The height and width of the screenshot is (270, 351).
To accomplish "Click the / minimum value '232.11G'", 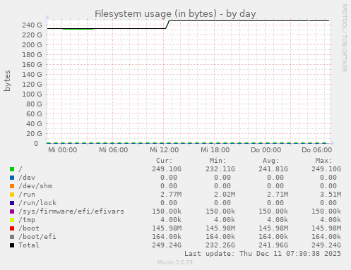I will click(x=220, y=169).
